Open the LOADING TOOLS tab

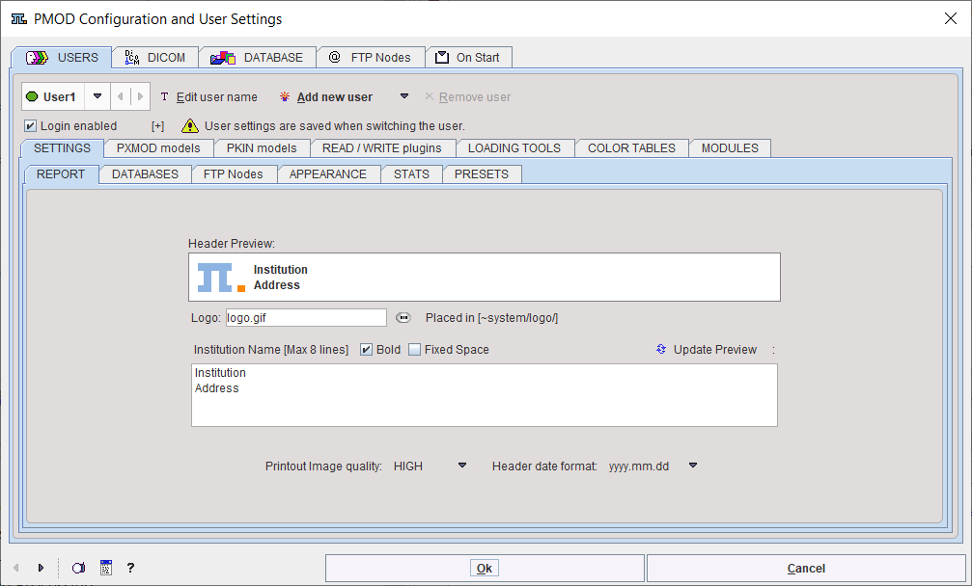coord(514,148)
